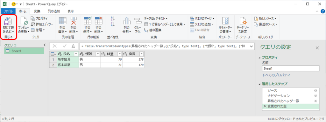Select the ソース applied step
The height and width of the screenshot is (122, 326).
tap(290, 91)
